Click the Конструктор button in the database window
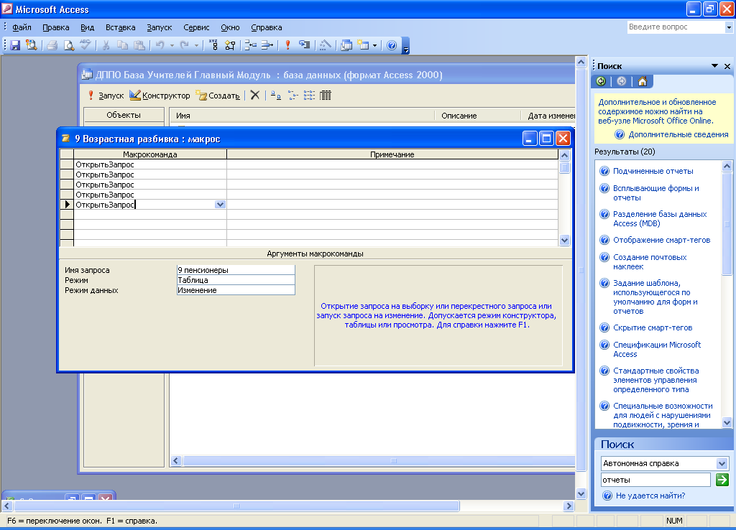The height and width of the screenshot is (530, 736). [x=160, y=96]
